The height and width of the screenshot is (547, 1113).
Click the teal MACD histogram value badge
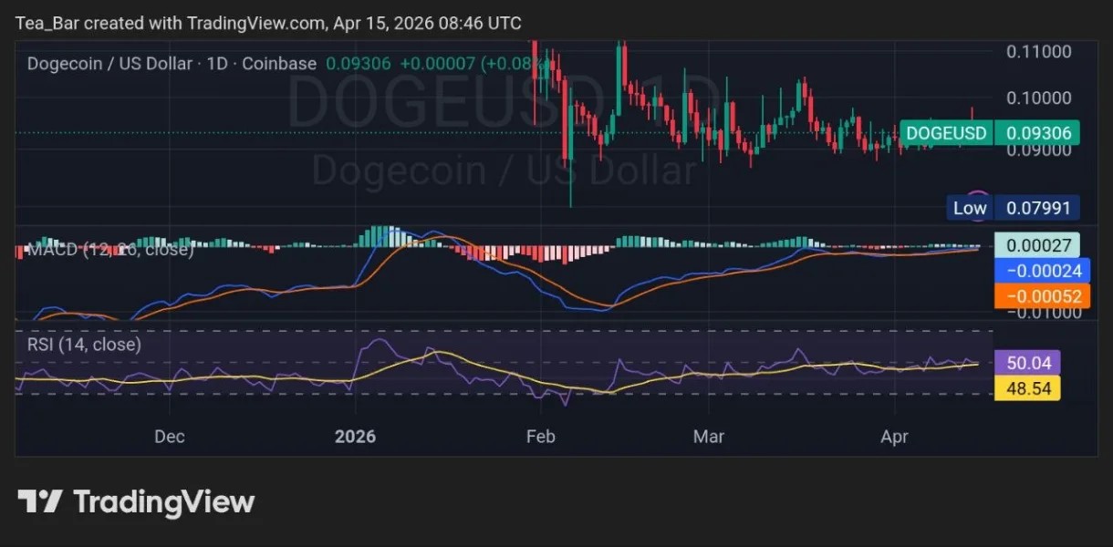[x=1036, y=244]
